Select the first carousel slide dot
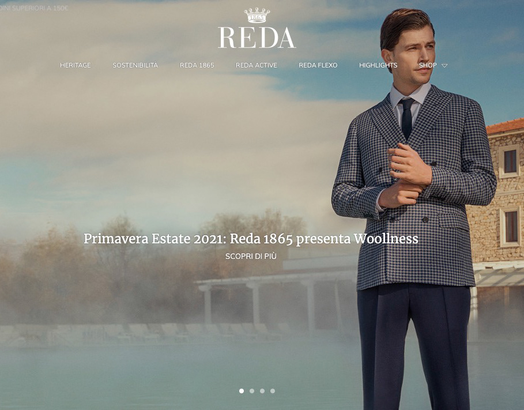Screen dimensions: 524x410 tap(242, 391)
